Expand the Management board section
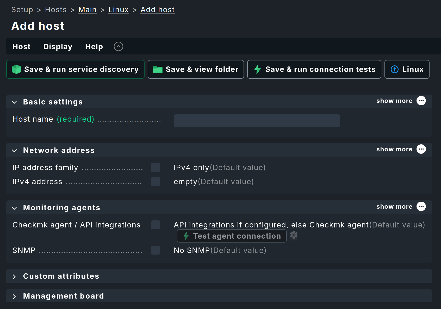Screen dimensions: 441x309 [x=14, y=296]
